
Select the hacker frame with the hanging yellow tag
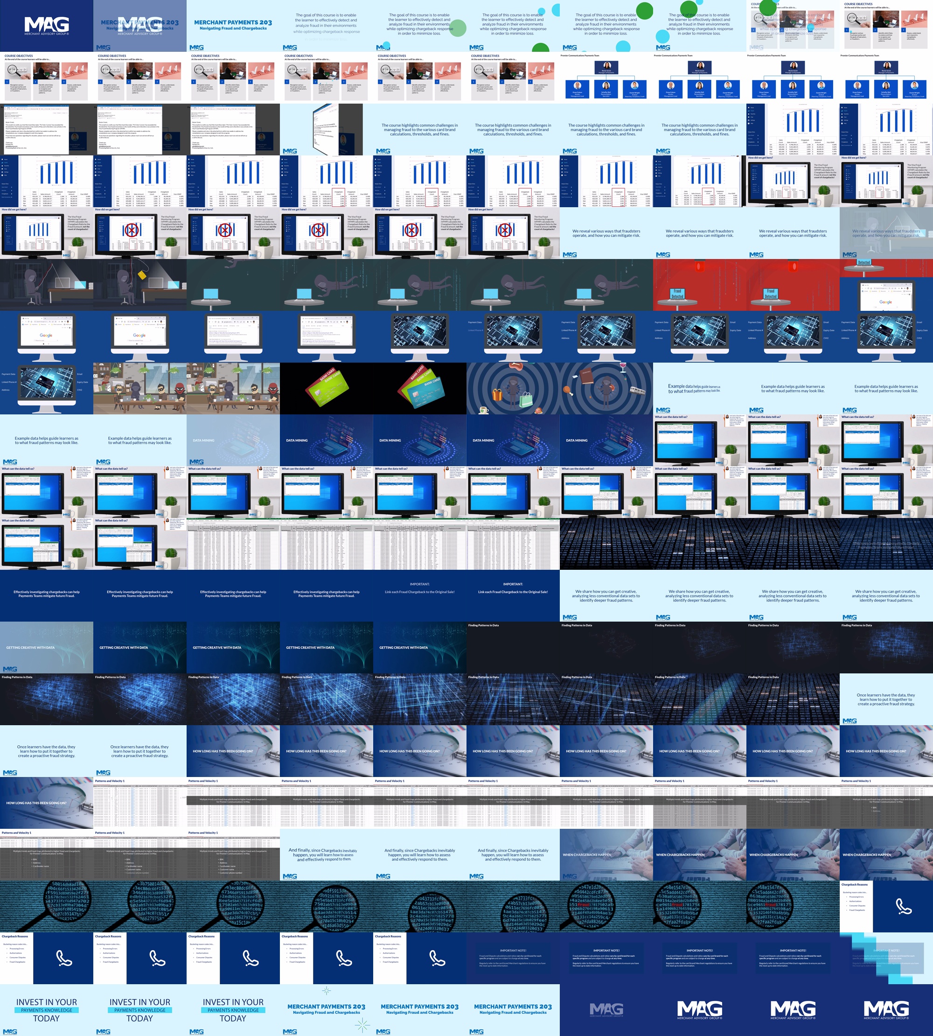tap(140, 285)
